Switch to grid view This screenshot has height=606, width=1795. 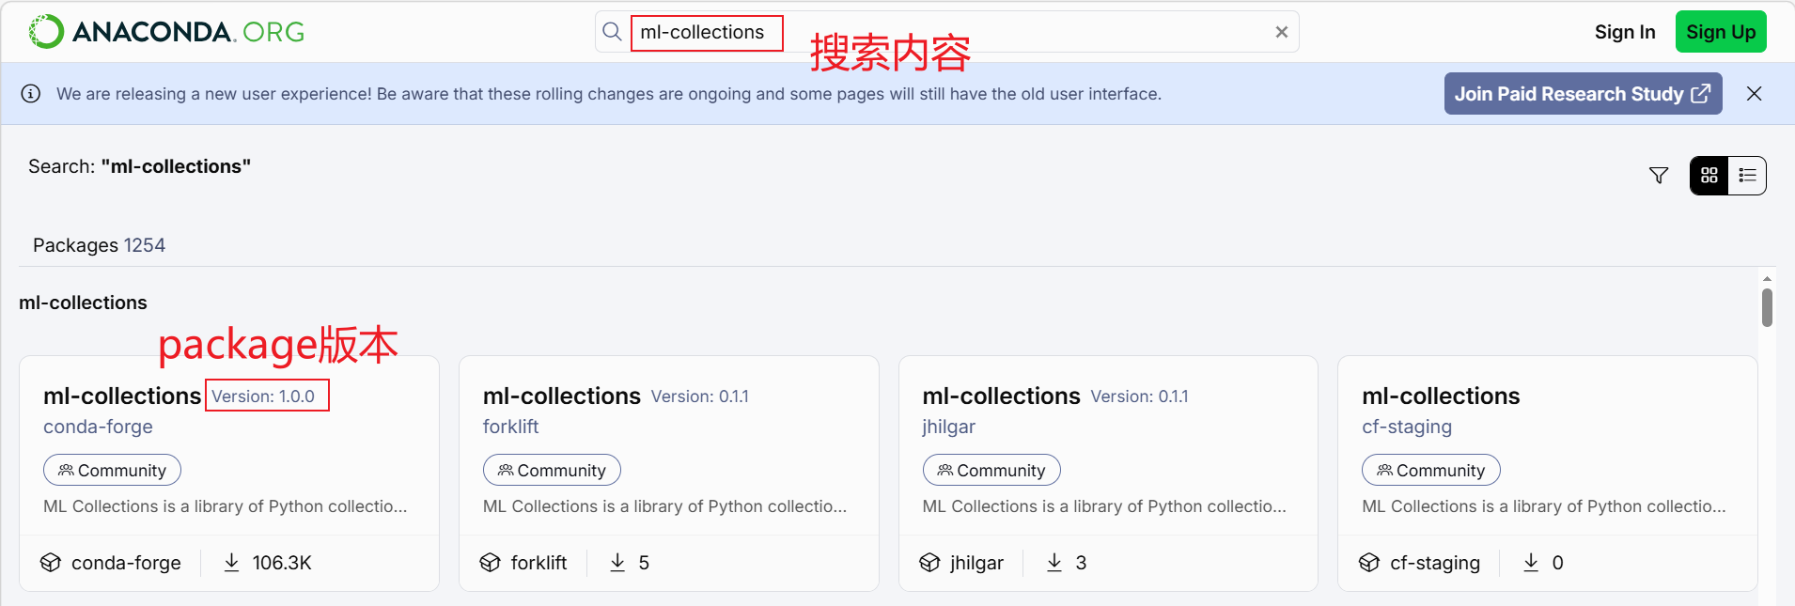(x=1709, y=176)
